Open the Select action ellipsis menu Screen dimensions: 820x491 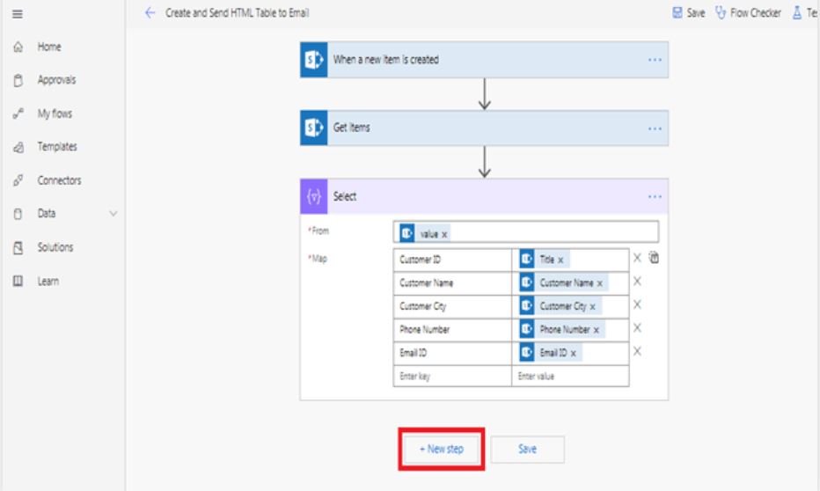(655, 196)
